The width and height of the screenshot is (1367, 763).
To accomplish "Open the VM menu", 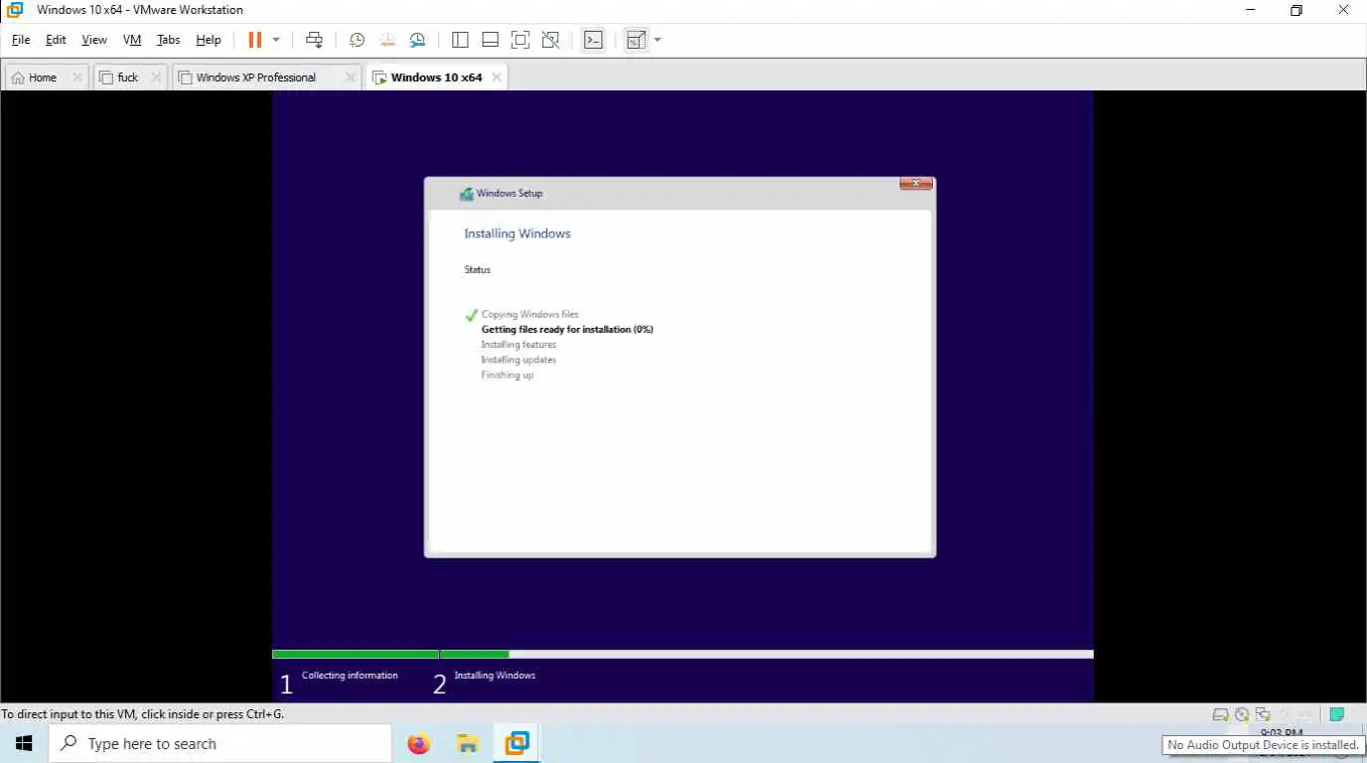I will [x=132, y=40].
